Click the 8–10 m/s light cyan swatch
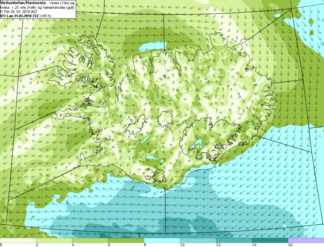Screen dimensions: 324x247 point(162,241)
